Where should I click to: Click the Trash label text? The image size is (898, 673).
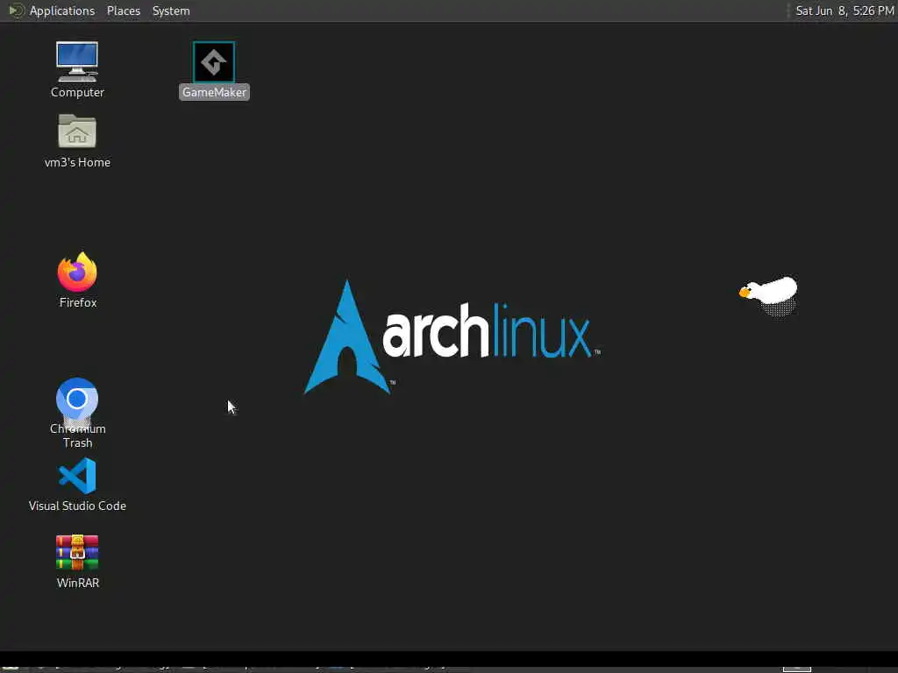click(78, 443)
